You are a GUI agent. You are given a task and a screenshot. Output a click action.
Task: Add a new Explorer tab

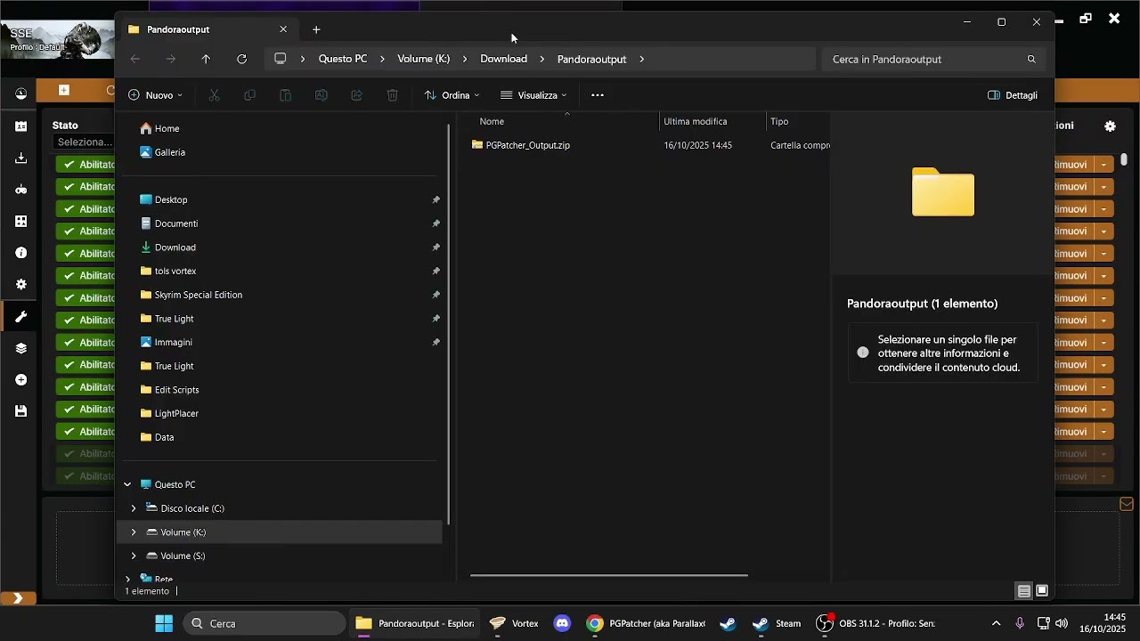[316, 29]
